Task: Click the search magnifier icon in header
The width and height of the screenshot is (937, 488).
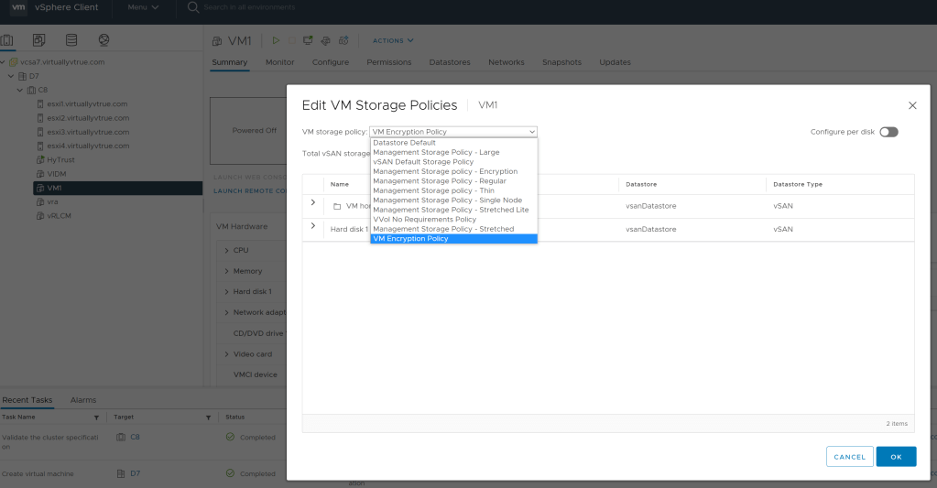Action: 192,7
